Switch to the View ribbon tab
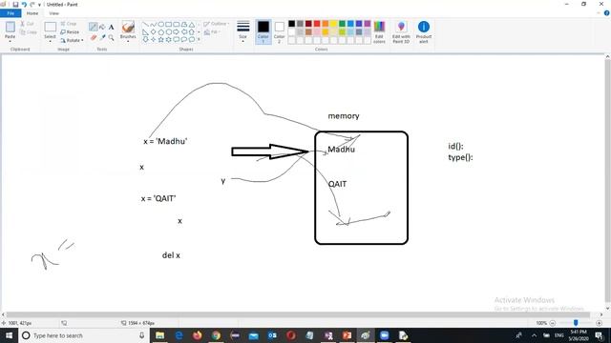Image resolution: width=611 pixels, height=343 pixels. [53, 13]
